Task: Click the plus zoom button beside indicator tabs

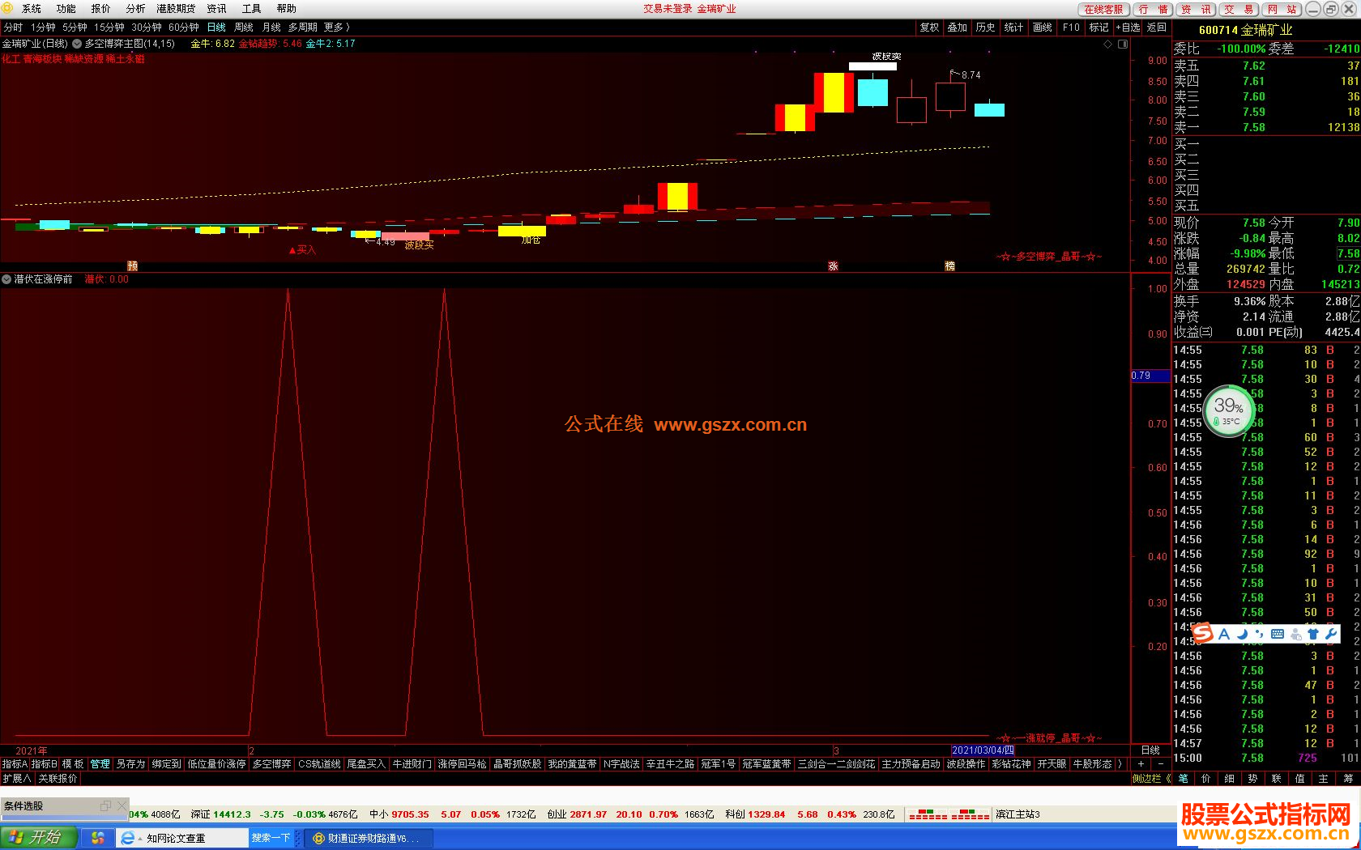Action: (x=1141, y=764)
